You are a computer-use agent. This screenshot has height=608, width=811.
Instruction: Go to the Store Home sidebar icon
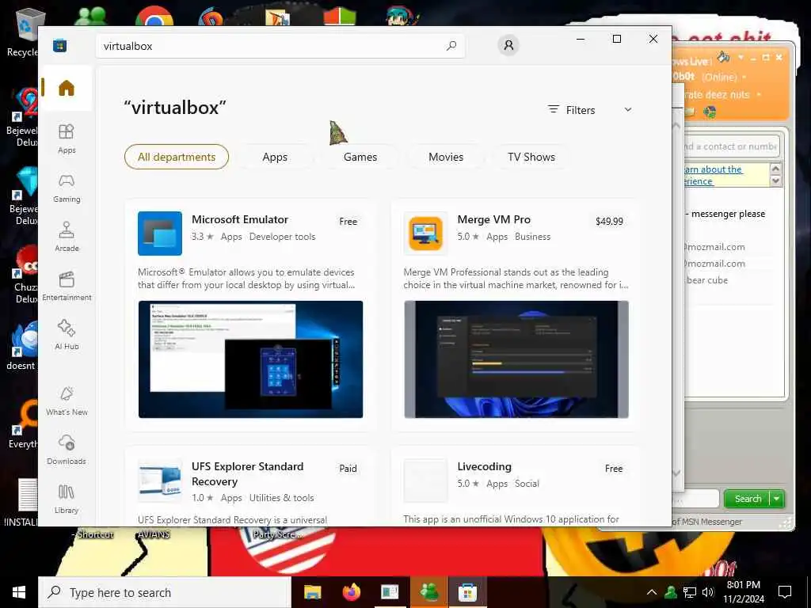pos(67,88)
